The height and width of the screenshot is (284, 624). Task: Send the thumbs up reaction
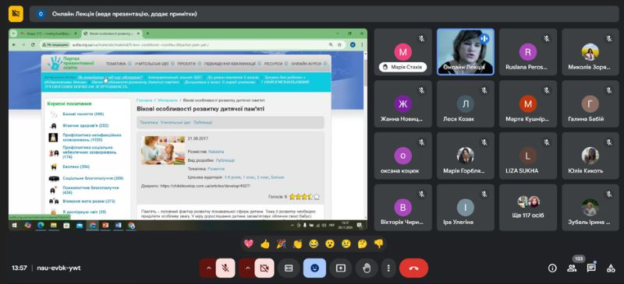(264, 244)
